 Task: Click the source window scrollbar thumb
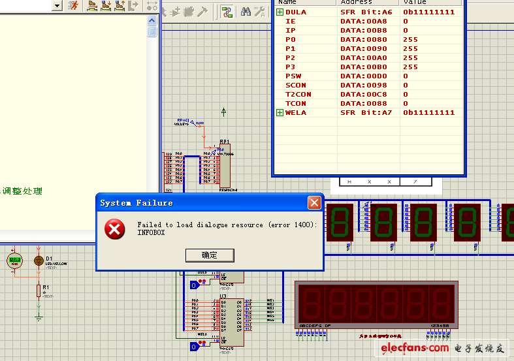click(152, 32)
